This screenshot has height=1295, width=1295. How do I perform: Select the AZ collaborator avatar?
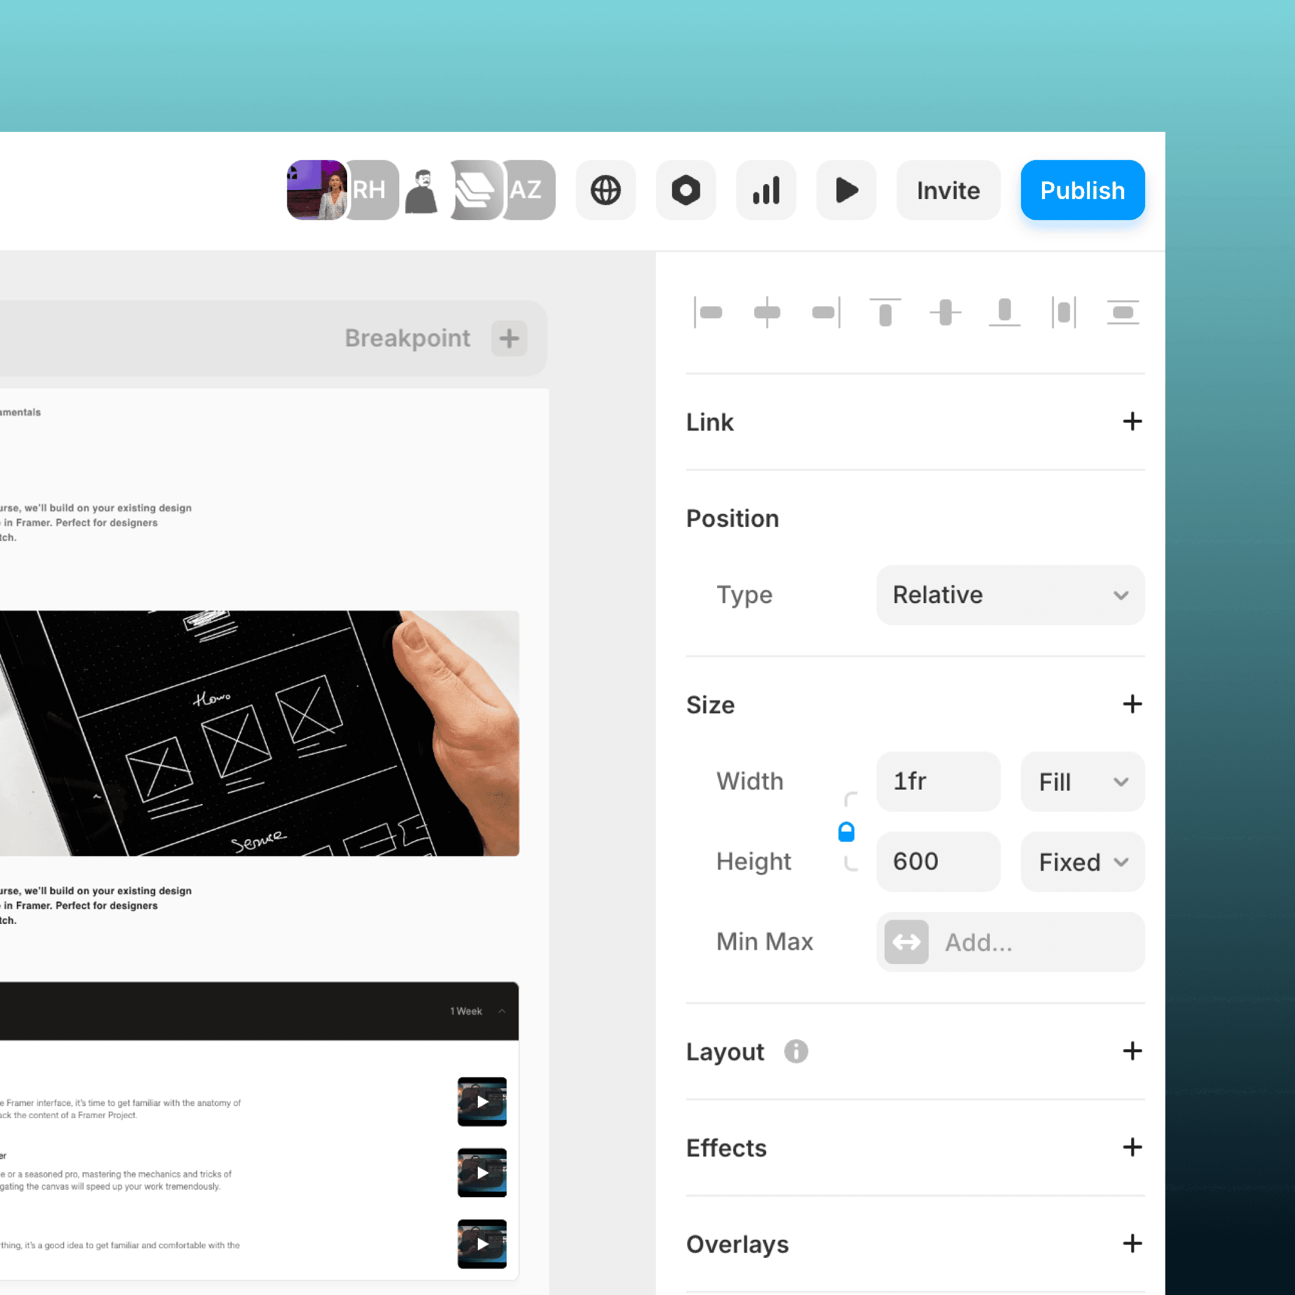point(528,189)
